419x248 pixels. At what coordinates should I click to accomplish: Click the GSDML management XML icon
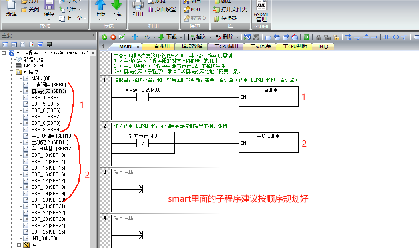coord(261,7)
